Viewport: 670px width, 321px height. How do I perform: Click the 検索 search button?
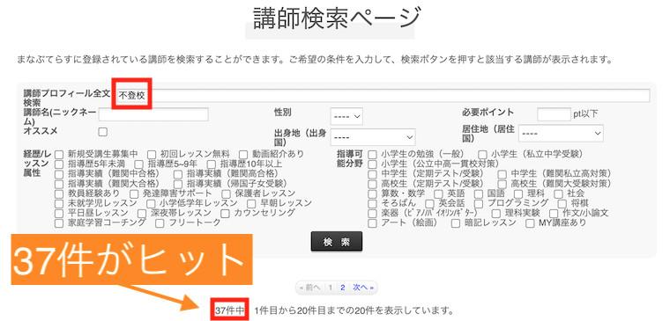336,241
